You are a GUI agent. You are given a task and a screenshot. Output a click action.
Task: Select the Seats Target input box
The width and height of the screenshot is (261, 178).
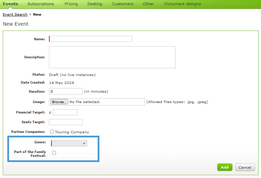(66, 122)
